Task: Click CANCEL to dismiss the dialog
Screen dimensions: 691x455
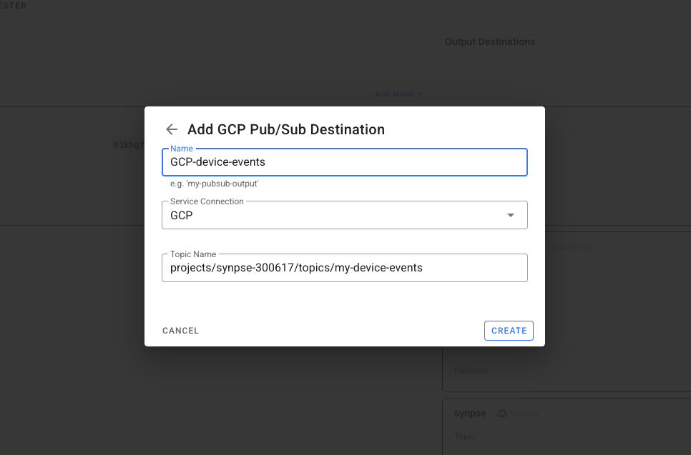Action: coord(180,330)
